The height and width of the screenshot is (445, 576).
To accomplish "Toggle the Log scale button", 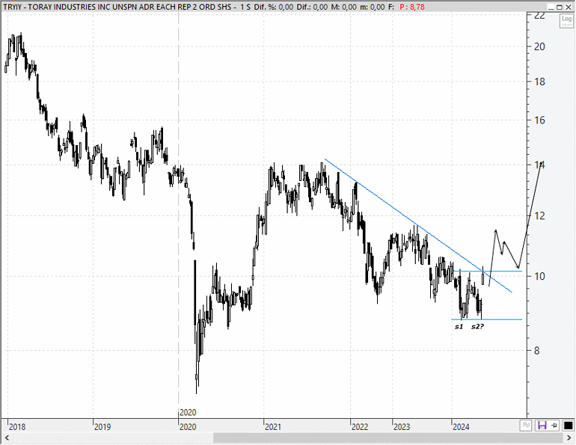I will 566,21.
